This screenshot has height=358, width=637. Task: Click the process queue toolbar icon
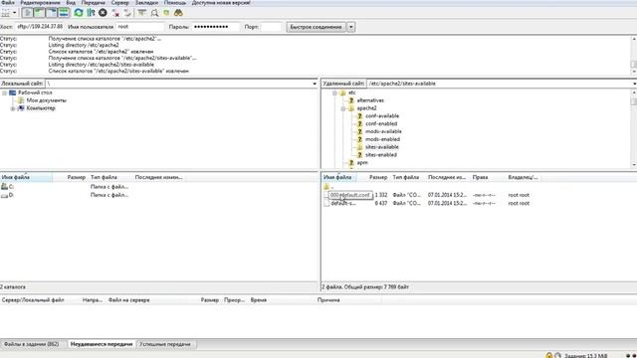pos(91,13)
